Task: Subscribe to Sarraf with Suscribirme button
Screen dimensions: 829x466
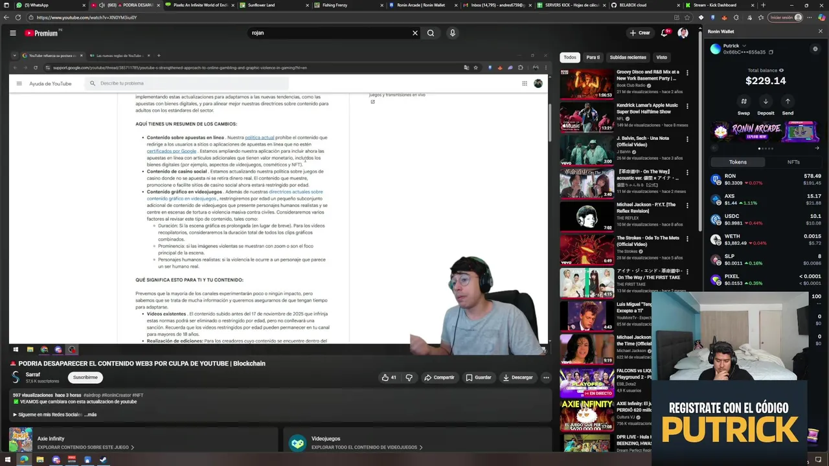Action: [85, 377]
